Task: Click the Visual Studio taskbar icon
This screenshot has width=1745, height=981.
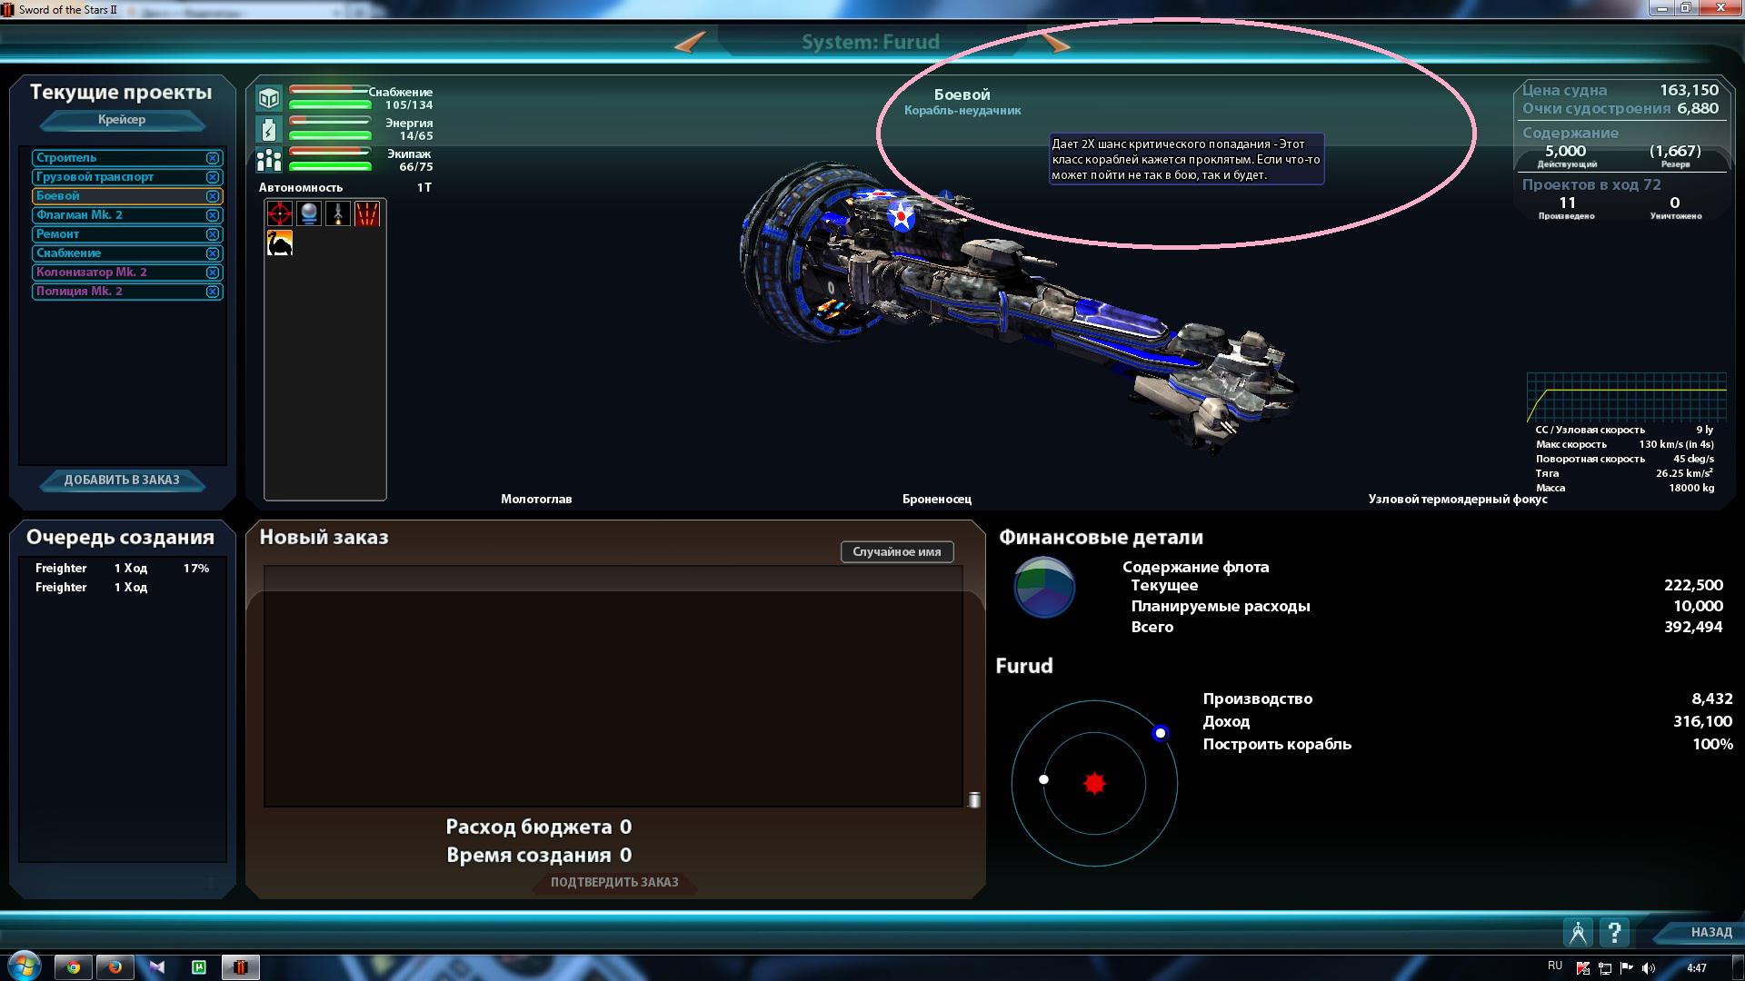Action: [157, 967]
